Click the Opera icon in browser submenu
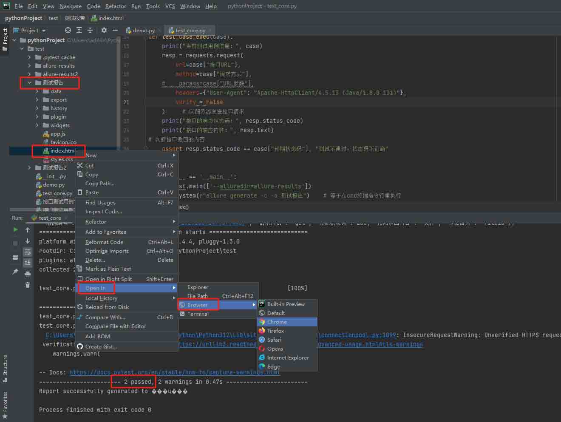The height and width of the screenshot is (422, 561). [262, 349]
